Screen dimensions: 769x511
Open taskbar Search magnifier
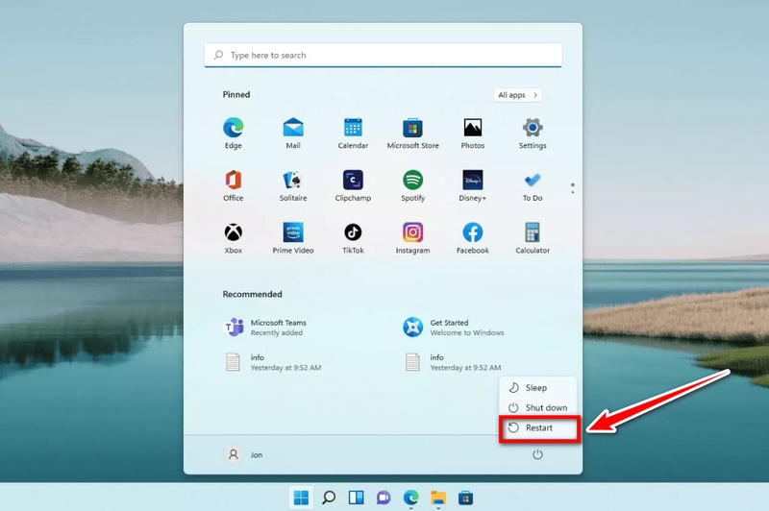pyautogui.click(x=329, y=498)
